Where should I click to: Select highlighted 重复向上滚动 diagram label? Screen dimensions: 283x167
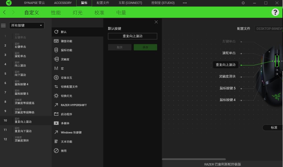click(x=226, y=65)
